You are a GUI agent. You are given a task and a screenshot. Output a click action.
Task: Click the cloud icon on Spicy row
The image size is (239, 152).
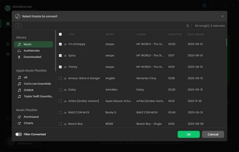(65, 56)
